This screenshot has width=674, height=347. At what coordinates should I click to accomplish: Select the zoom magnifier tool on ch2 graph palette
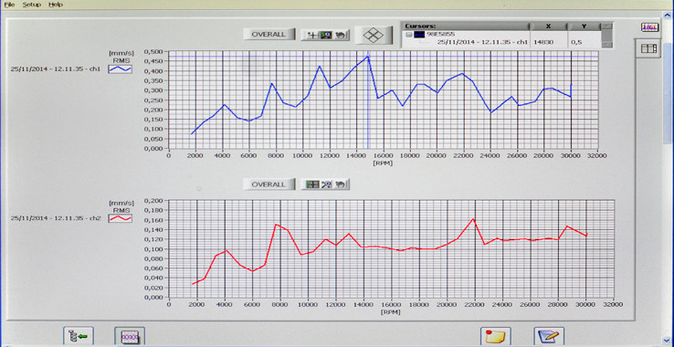[326, 184]
